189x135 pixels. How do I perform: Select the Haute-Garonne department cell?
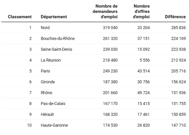pyautogui.click(x=54, y=125)
